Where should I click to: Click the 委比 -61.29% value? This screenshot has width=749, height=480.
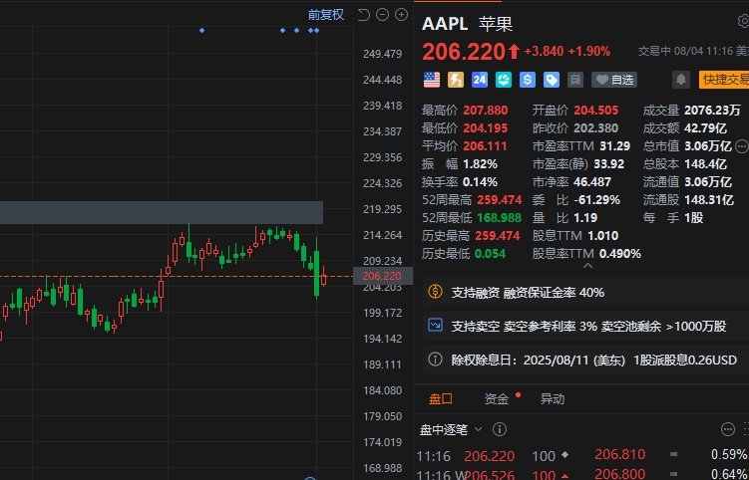click(597, 199)
